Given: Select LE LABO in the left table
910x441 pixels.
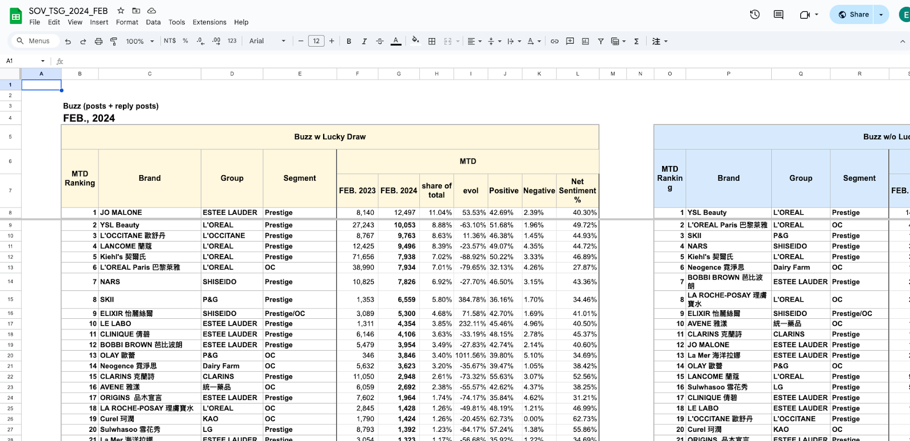Looking at the screenshot, I should [x=150, y=324].
